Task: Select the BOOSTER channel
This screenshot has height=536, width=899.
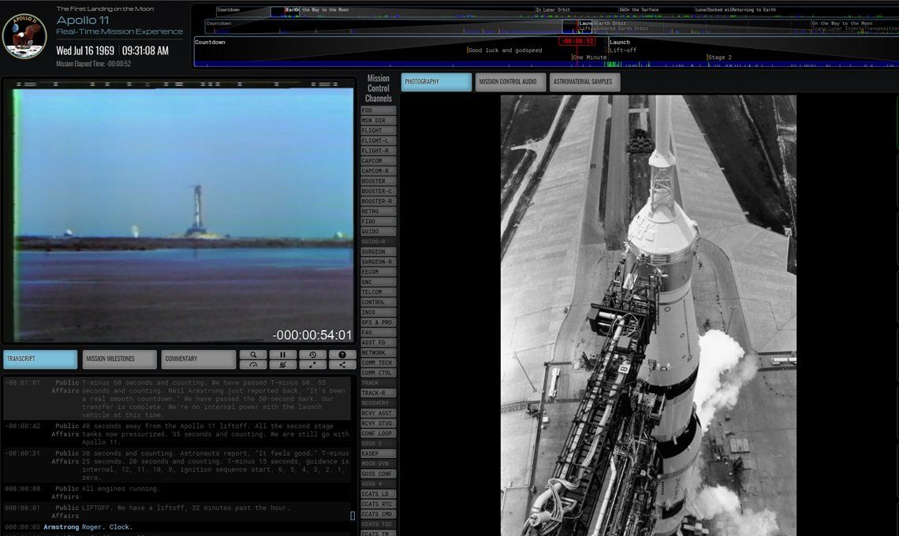Action: 379,181
